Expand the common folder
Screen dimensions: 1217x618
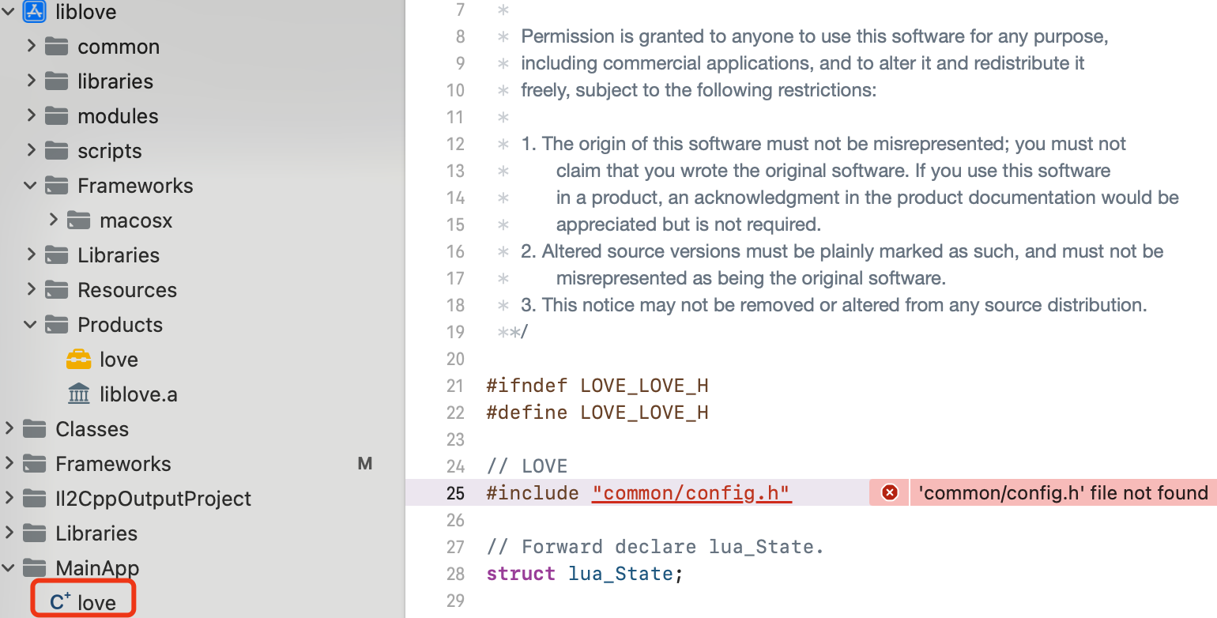tap(31, 47)
